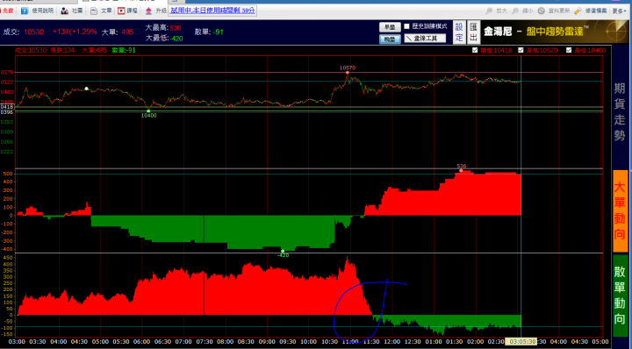This screenshot has height=349, width=632.
Task: Expand the 更多 dropdown menu
Action: click(x=619, y=11)
